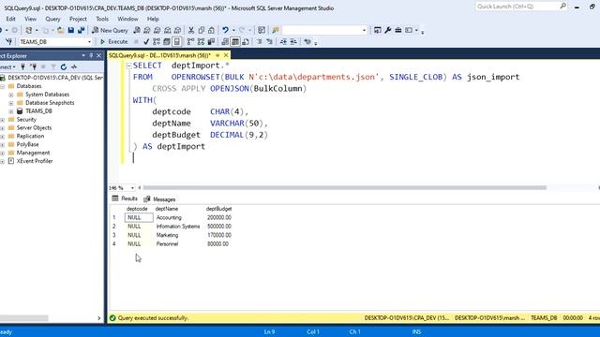600x337 pixels.
Task: Click Uncomment selected lines icon
Action: [269, 41]
